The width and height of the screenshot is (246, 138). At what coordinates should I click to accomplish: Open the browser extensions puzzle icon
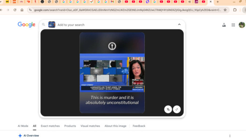(x=235, y=10)
